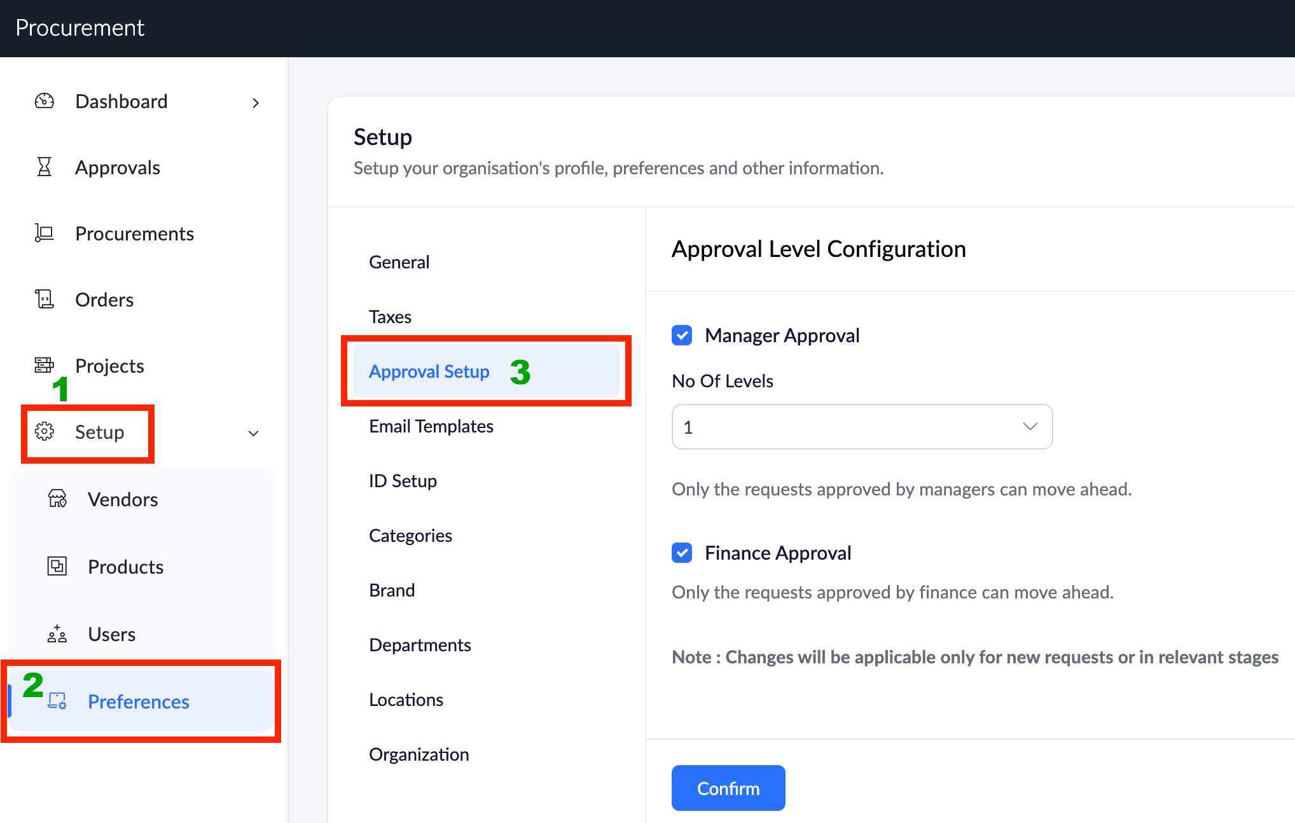This screenshot has height=823, width=1295.
Task: Uncheck the Manager Approval checkbox
Action: click(682, 335)
